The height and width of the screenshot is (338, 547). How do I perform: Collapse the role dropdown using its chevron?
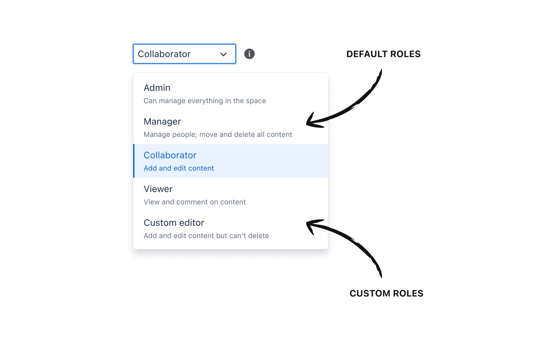coord(223,54)
